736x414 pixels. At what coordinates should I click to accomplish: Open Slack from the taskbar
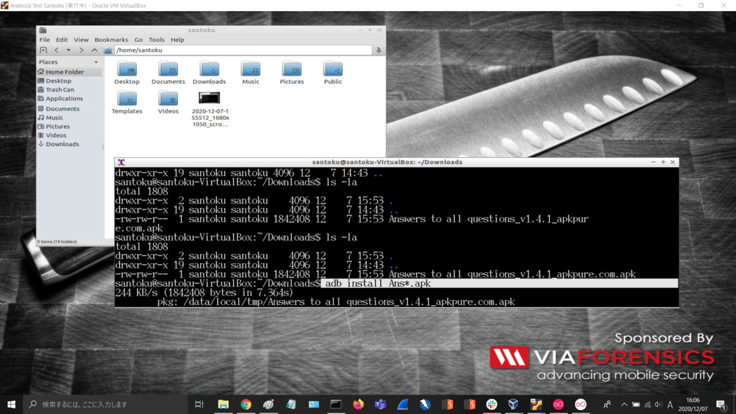point(491,404)
